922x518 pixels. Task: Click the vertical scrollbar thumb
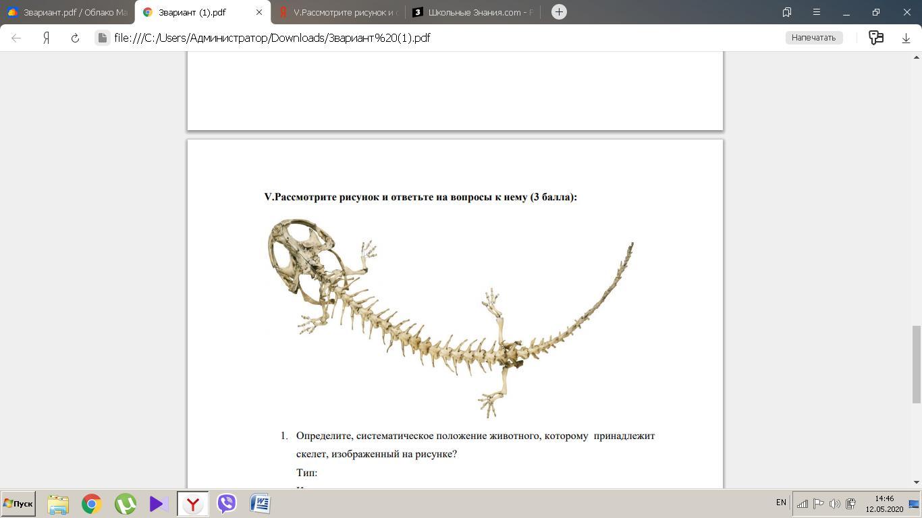point(917,364)
